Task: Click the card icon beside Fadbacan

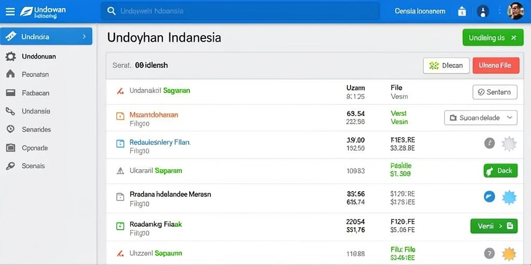Action: 10,93
